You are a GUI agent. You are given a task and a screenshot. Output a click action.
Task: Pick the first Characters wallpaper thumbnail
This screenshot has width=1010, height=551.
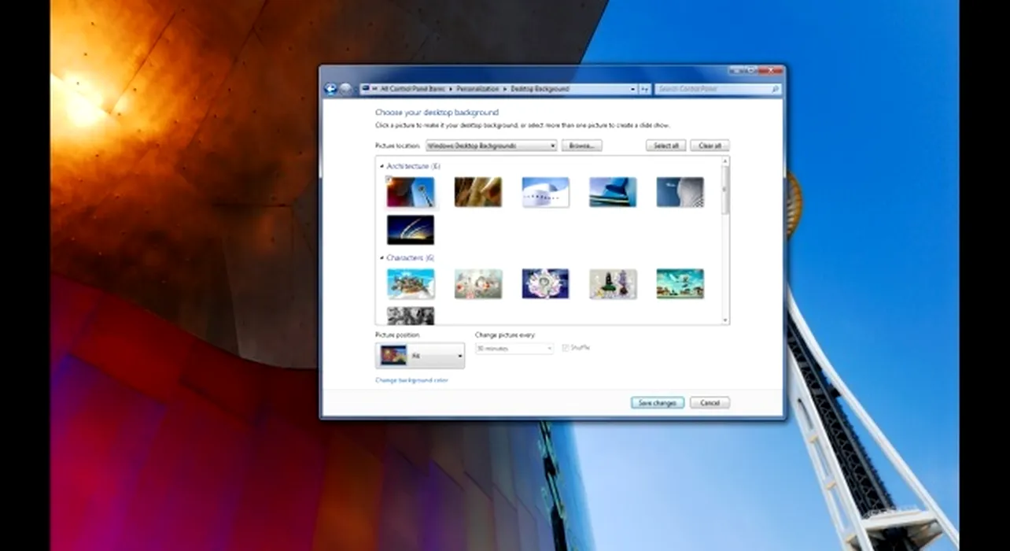coord(411,284)
